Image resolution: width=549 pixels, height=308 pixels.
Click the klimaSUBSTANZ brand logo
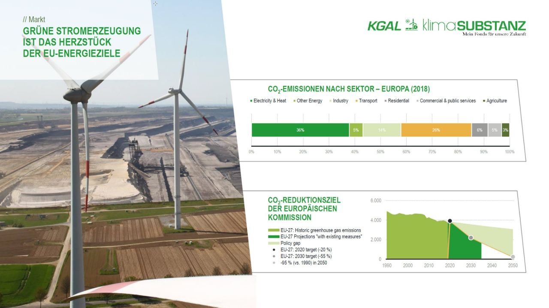coord(474,27)
